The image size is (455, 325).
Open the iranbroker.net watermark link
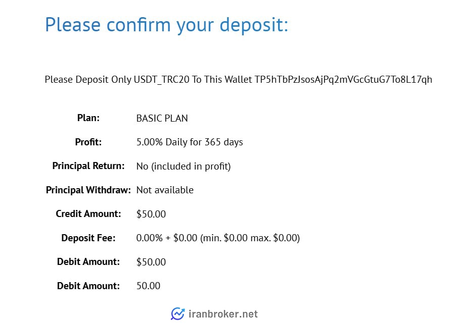[x=223, y=314]
